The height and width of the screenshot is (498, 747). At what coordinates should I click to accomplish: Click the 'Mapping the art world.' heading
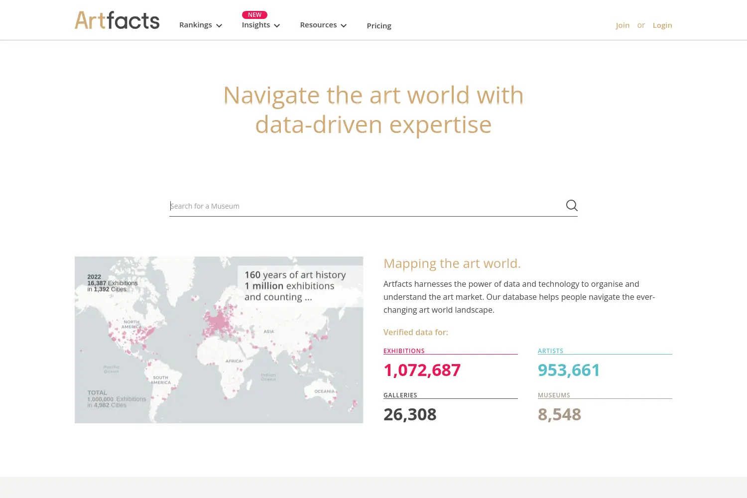(452, 263)
